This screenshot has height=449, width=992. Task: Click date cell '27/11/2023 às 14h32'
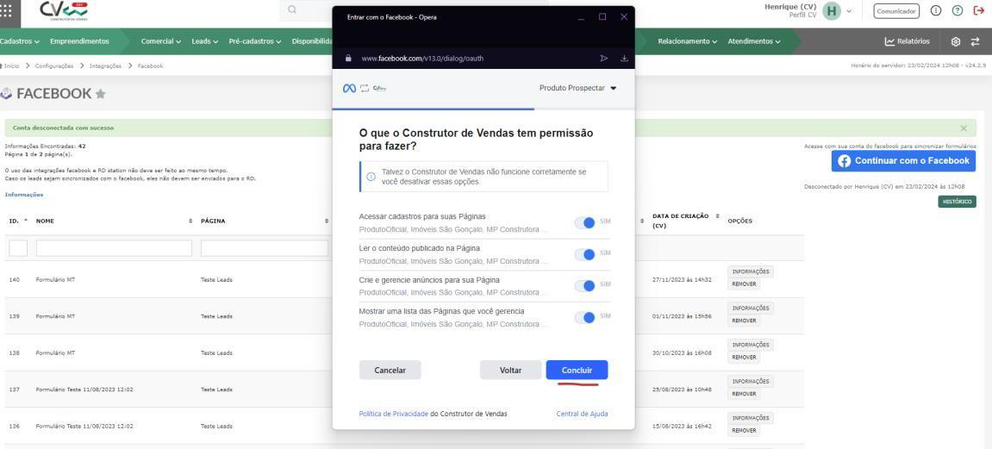tap(682, 279)
